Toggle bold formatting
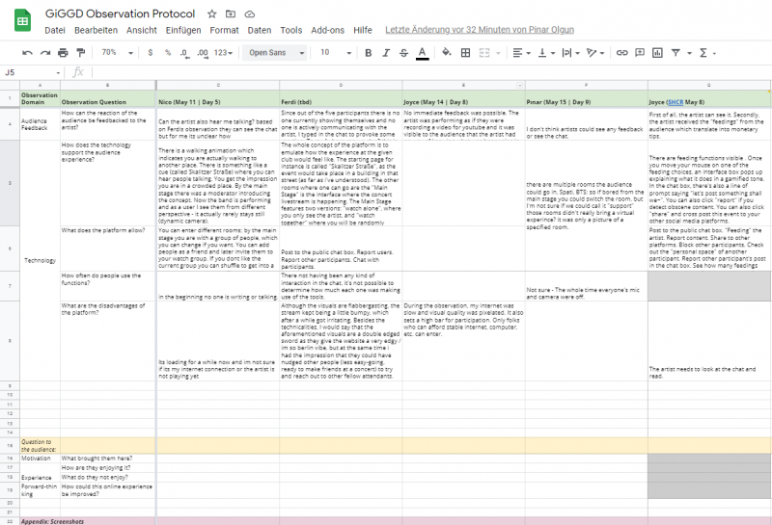 [367, 52]
